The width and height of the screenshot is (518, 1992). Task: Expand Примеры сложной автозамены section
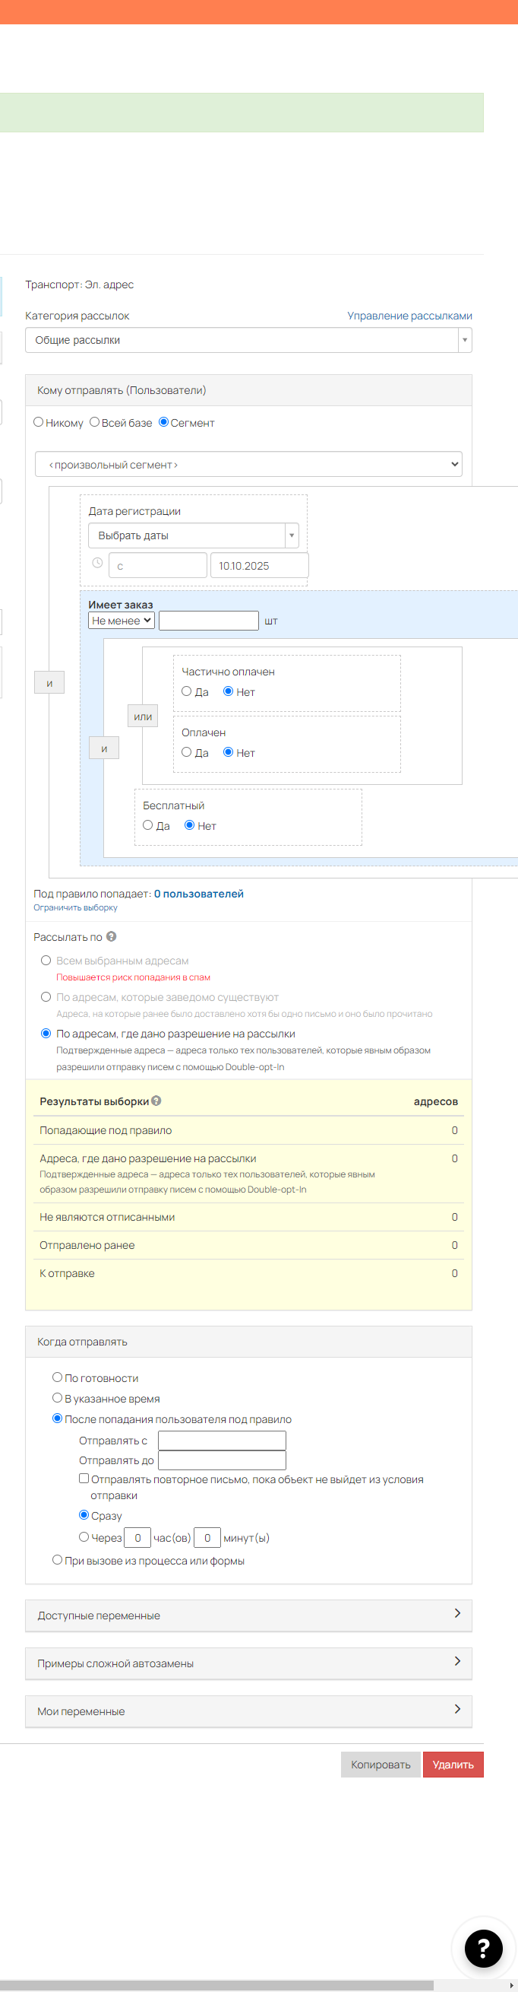248,1663
